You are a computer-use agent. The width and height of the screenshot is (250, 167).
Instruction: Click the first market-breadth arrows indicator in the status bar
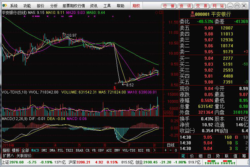click(212, 162)
